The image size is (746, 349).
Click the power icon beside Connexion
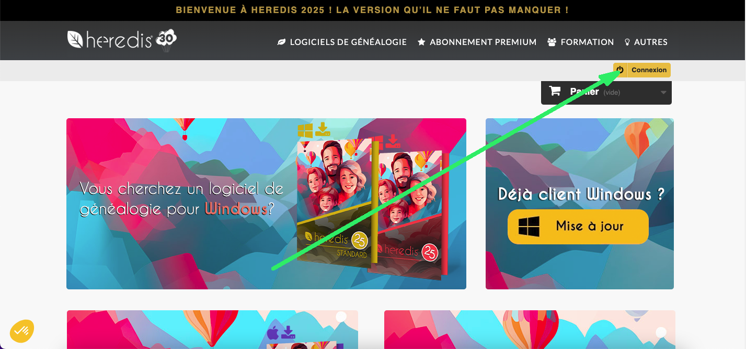[x=620, y=70]
